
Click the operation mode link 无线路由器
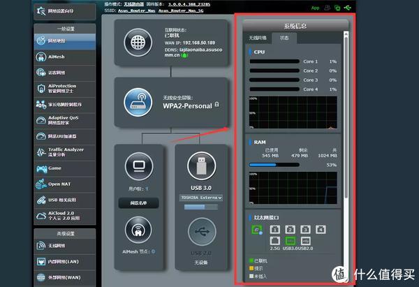pyautogui.click(x=134, y=4)
